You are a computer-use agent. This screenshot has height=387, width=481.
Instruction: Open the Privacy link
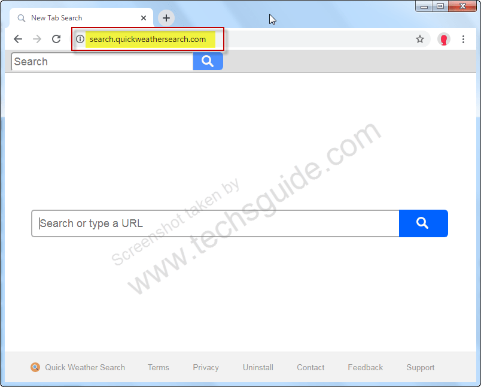[x=206, y=367]
